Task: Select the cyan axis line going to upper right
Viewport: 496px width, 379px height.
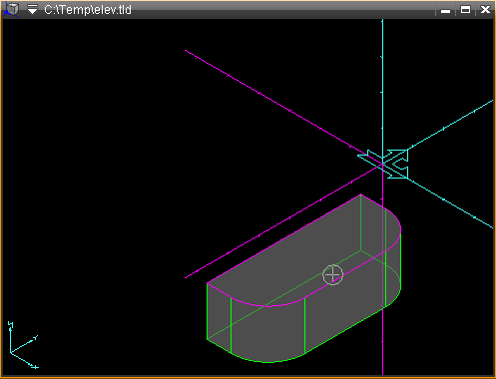Action: click(x=449, y=126)
